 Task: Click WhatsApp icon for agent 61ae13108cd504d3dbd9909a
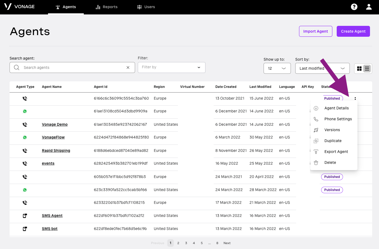coord(25,111)
